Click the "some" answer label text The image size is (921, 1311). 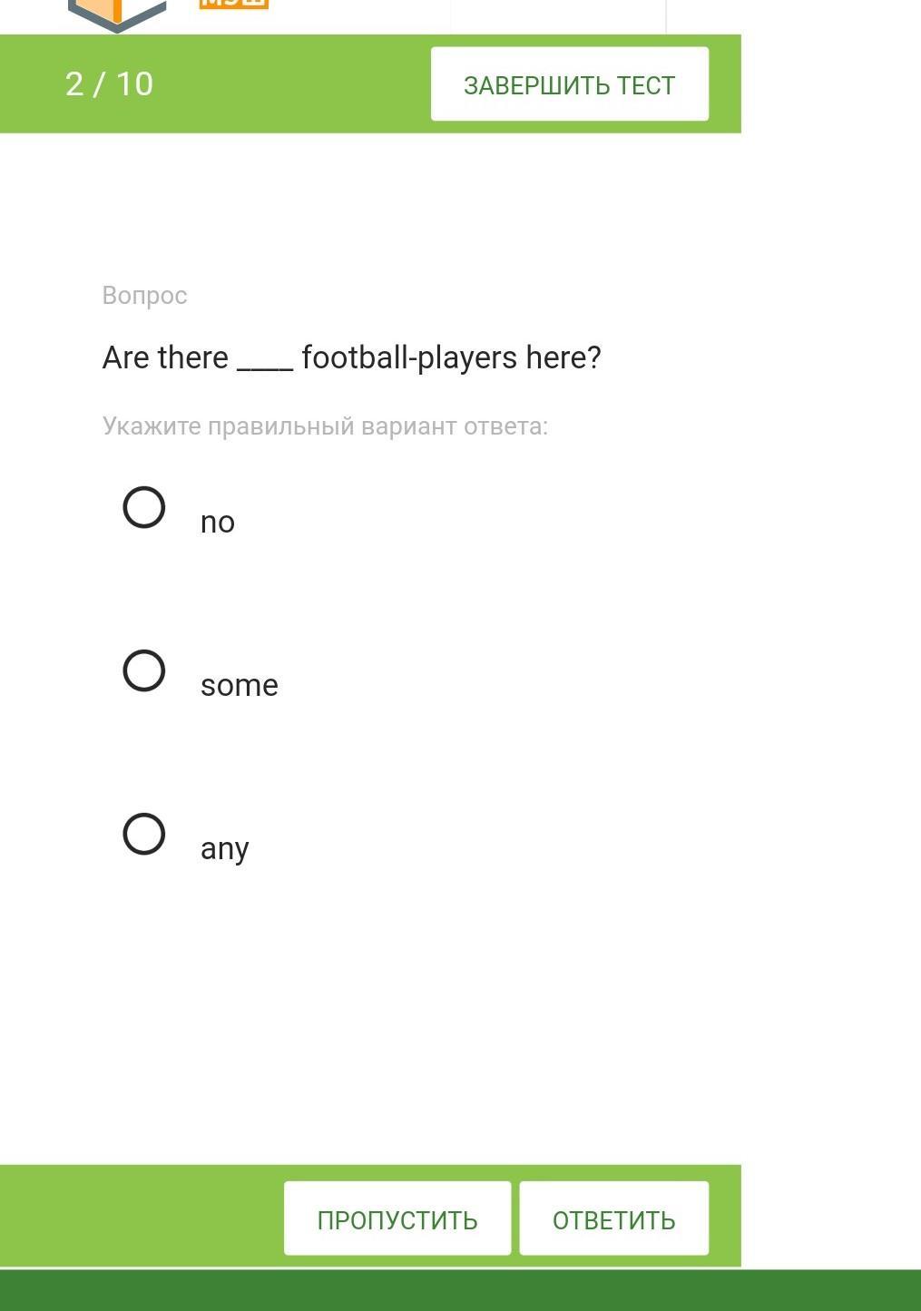pos(240,686)
